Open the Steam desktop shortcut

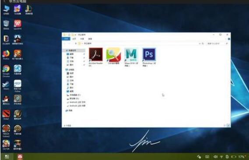pos(6,85)
